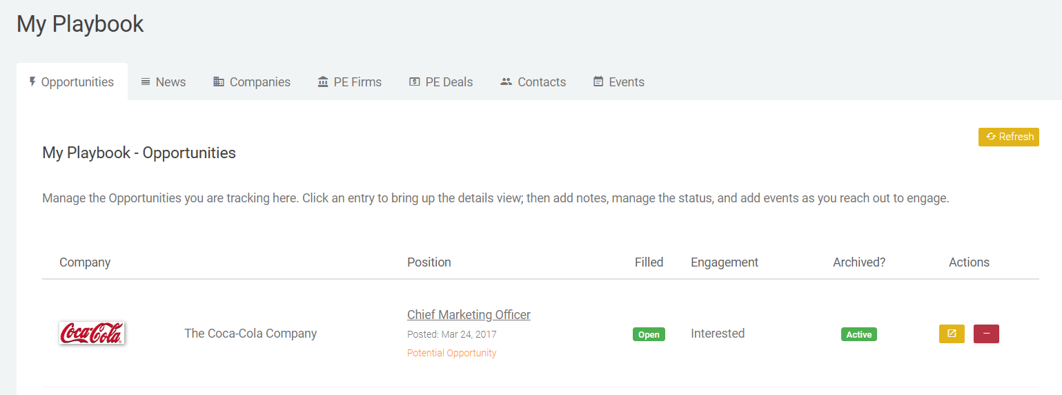This screenshot has height=395, width=1062.
Task: Click the yellow edit icon for Coca-Cola
Action: [x=952, y=334]
